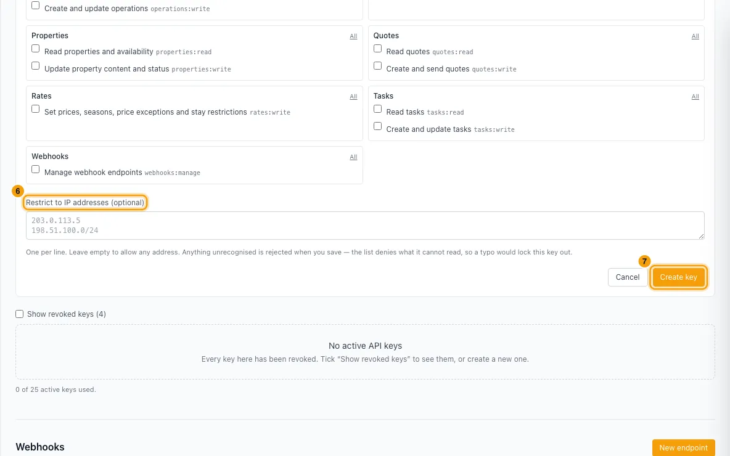730x456 pixels.
Task: Focus the IP address restriction text area
Action: pyautogui.click(x=365, y=226)
